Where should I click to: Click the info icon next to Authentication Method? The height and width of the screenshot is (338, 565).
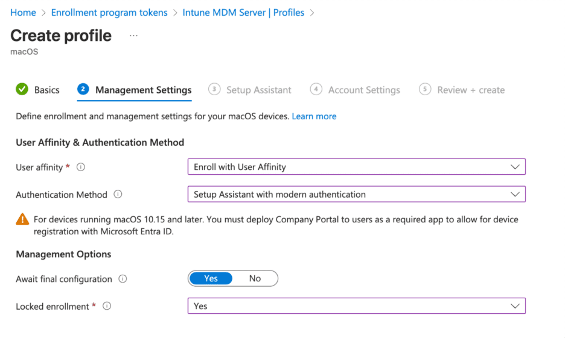point(118,195)
